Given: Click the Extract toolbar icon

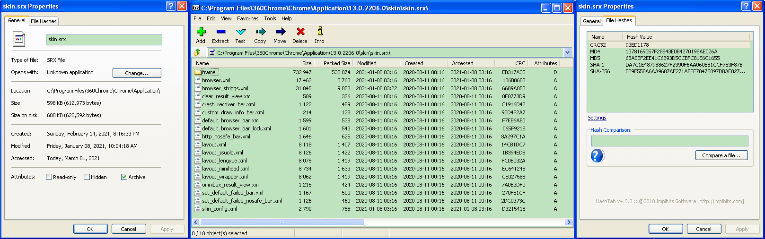Looking at the screenshot, I should pos(220,32).
